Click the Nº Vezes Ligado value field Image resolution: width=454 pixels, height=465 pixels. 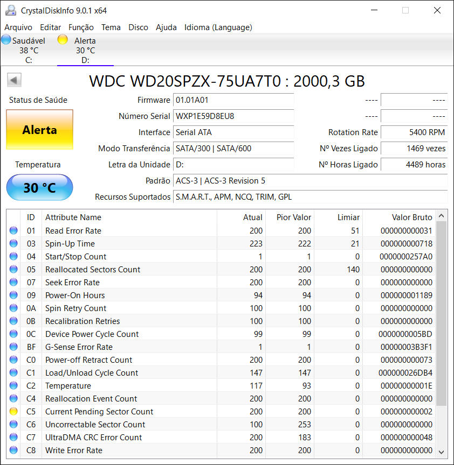click(x=414, y=149)
